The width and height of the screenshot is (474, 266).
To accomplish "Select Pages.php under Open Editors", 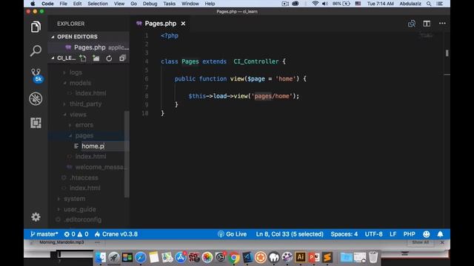I will pyautogui.click(x=90, y=47).
